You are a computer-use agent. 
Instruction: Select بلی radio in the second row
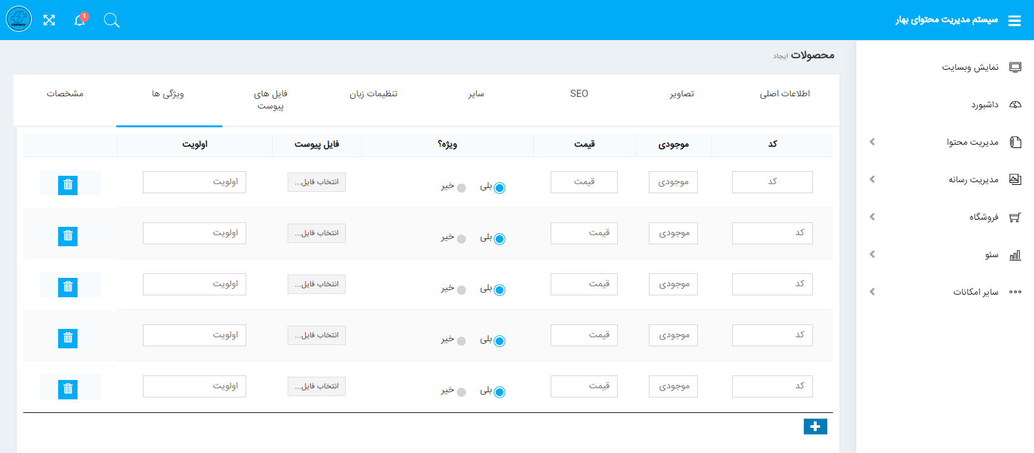tap(500, 239)
